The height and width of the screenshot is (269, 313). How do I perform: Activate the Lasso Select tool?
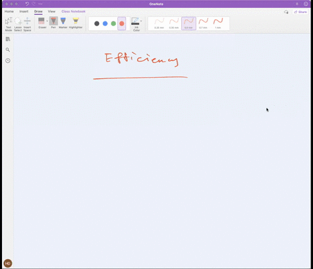[18, 24]
